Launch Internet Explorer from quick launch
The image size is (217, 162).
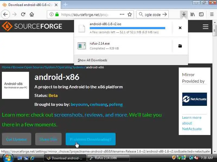click(x=32, y=158)
